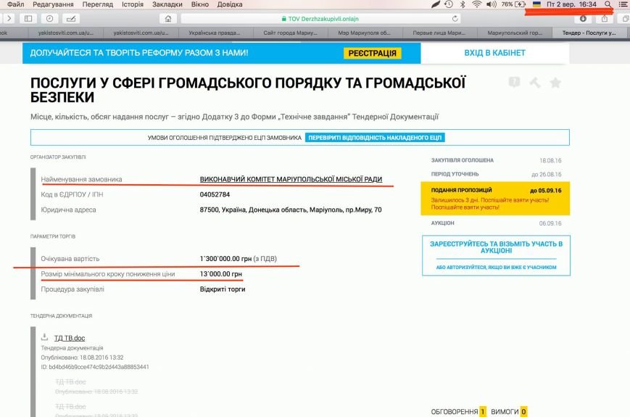This screenshot has height=417, width=630.
Task: Click АБО АВТОРИЗУЙТЕСЯ, ЯКЩО ВИ ВЖЕ Є УЧАСНИКОМ
Action: point(496,268)
